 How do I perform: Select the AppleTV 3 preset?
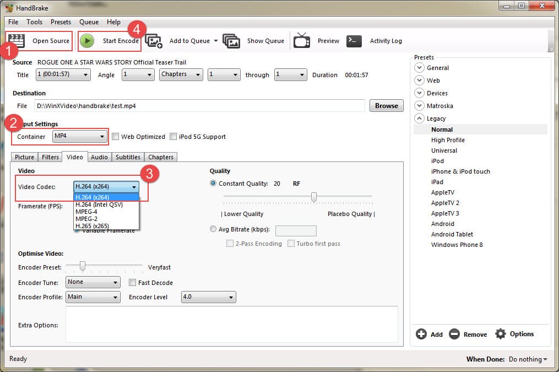click(445, 213)
